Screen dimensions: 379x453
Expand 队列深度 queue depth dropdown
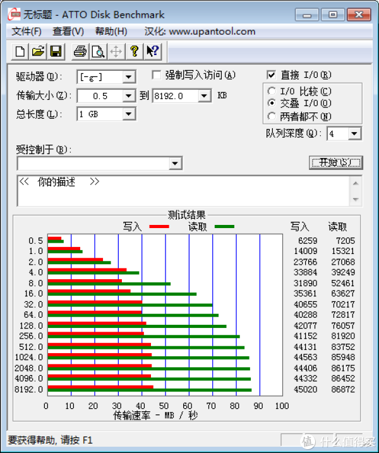[354, 133]
